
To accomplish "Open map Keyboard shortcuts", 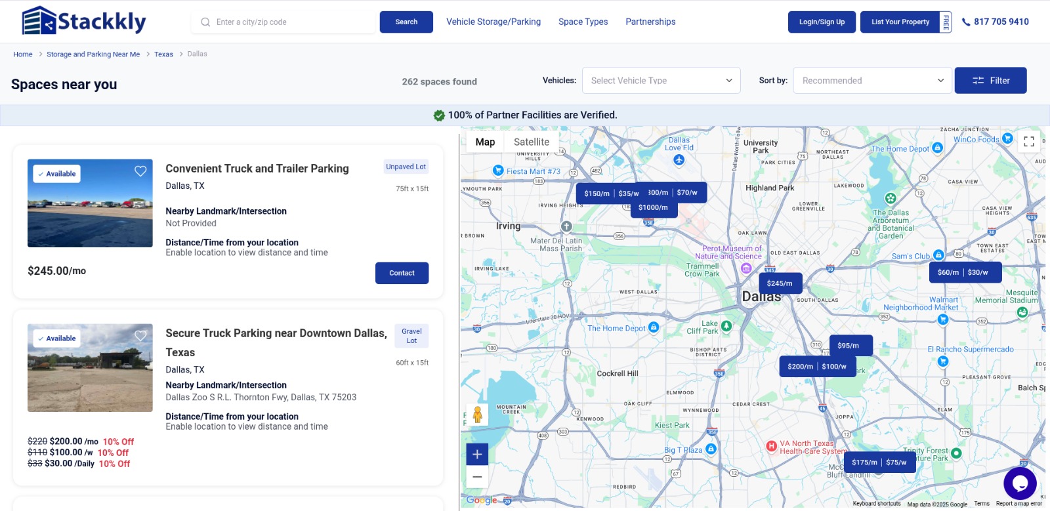I will (x=877, y=504).
